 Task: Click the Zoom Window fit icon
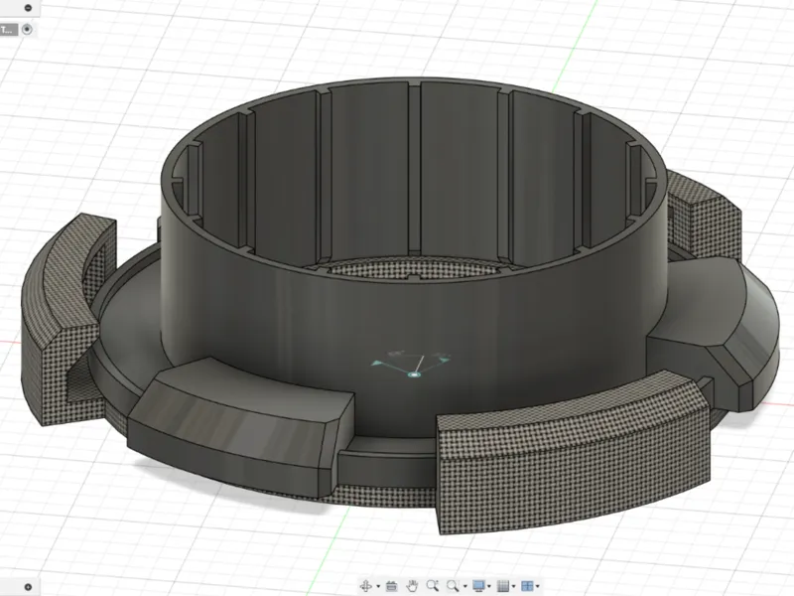click(453, 586)
